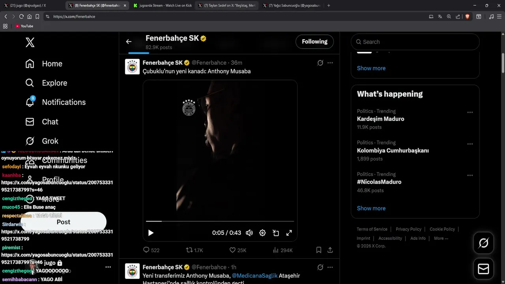This screenshot has height=284, width=505.
Task: Play the Anthony Musaba video
Action: (x=151, y=233)
